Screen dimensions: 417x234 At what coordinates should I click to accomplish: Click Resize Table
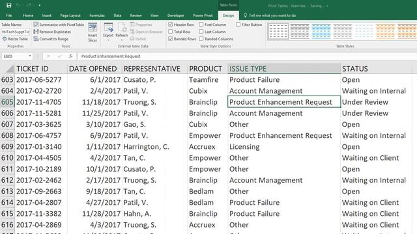tap(15, 39)
